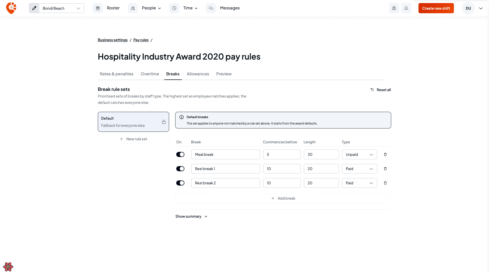Click the info icon in Default breaks notice

[182, 117]
